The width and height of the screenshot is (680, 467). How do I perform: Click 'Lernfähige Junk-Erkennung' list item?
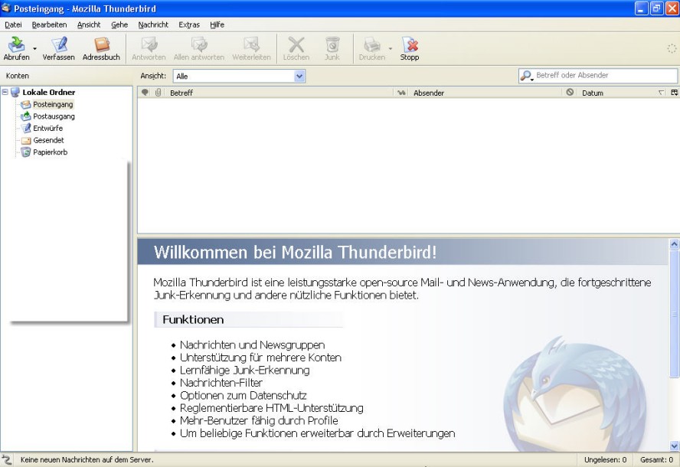point(244,371)
